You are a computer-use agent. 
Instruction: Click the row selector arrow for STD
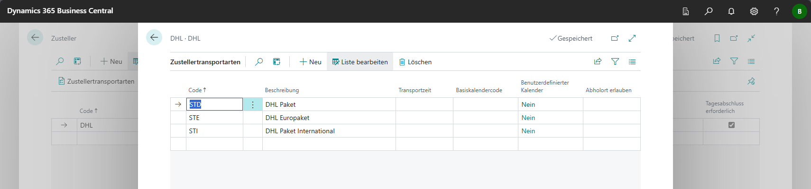[178, 104]
